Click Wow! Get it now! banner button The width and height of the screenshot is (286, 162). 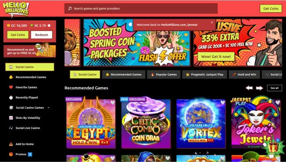pos(216,56)
